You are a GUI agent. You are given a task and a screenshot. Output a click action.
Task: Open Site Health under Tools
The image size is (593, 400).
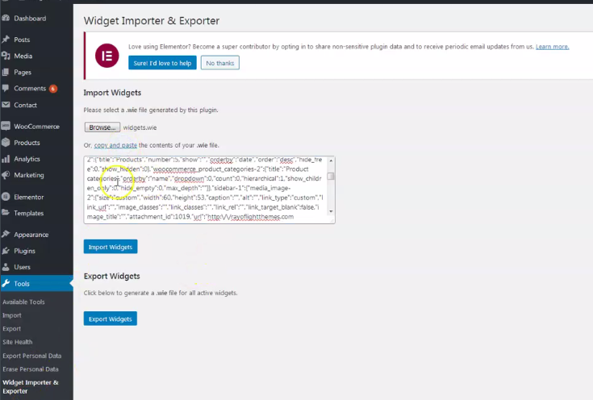click(18, 342)
